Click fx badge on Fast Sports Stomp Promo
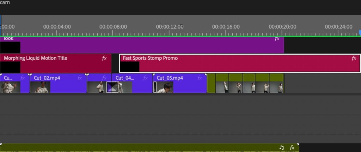The width and height of the screenshot is (361, 152). 354,58
